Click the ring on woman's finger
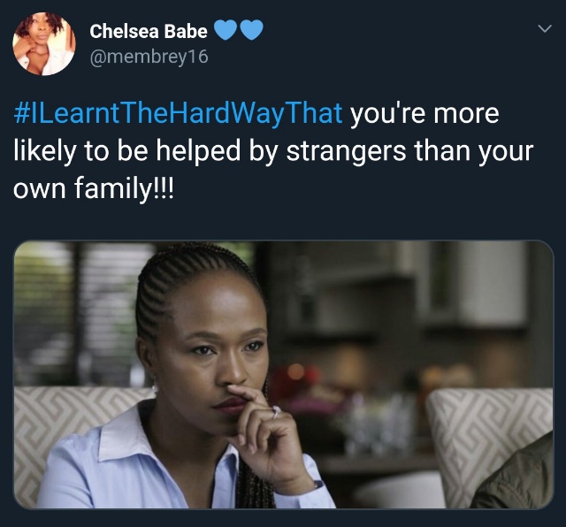 tap(276, 411)
